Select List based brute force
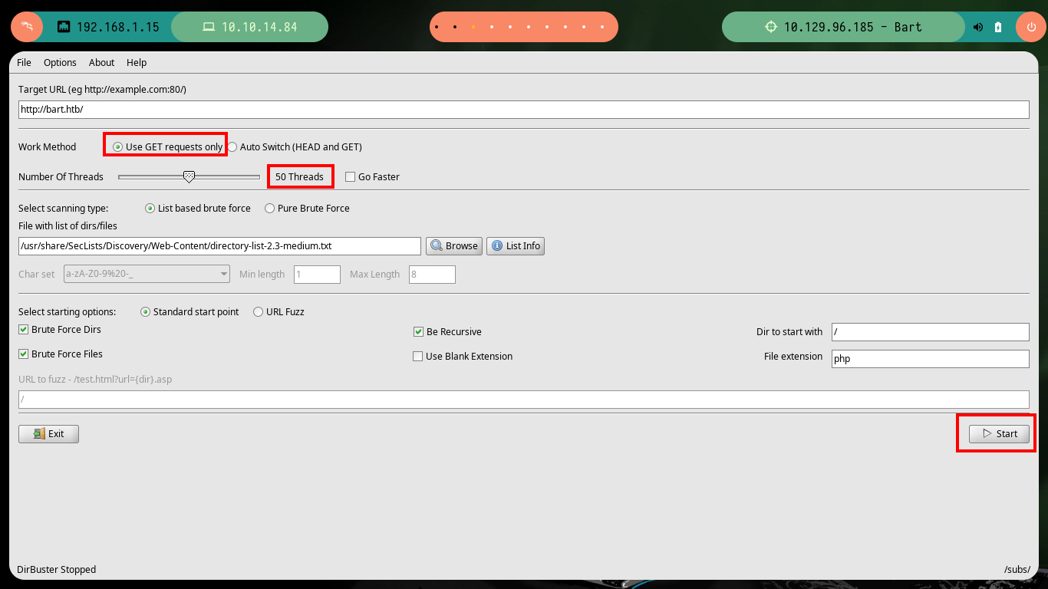This screenshot has height=589, width=1048. pyautogui.click(x=198, y=208)
